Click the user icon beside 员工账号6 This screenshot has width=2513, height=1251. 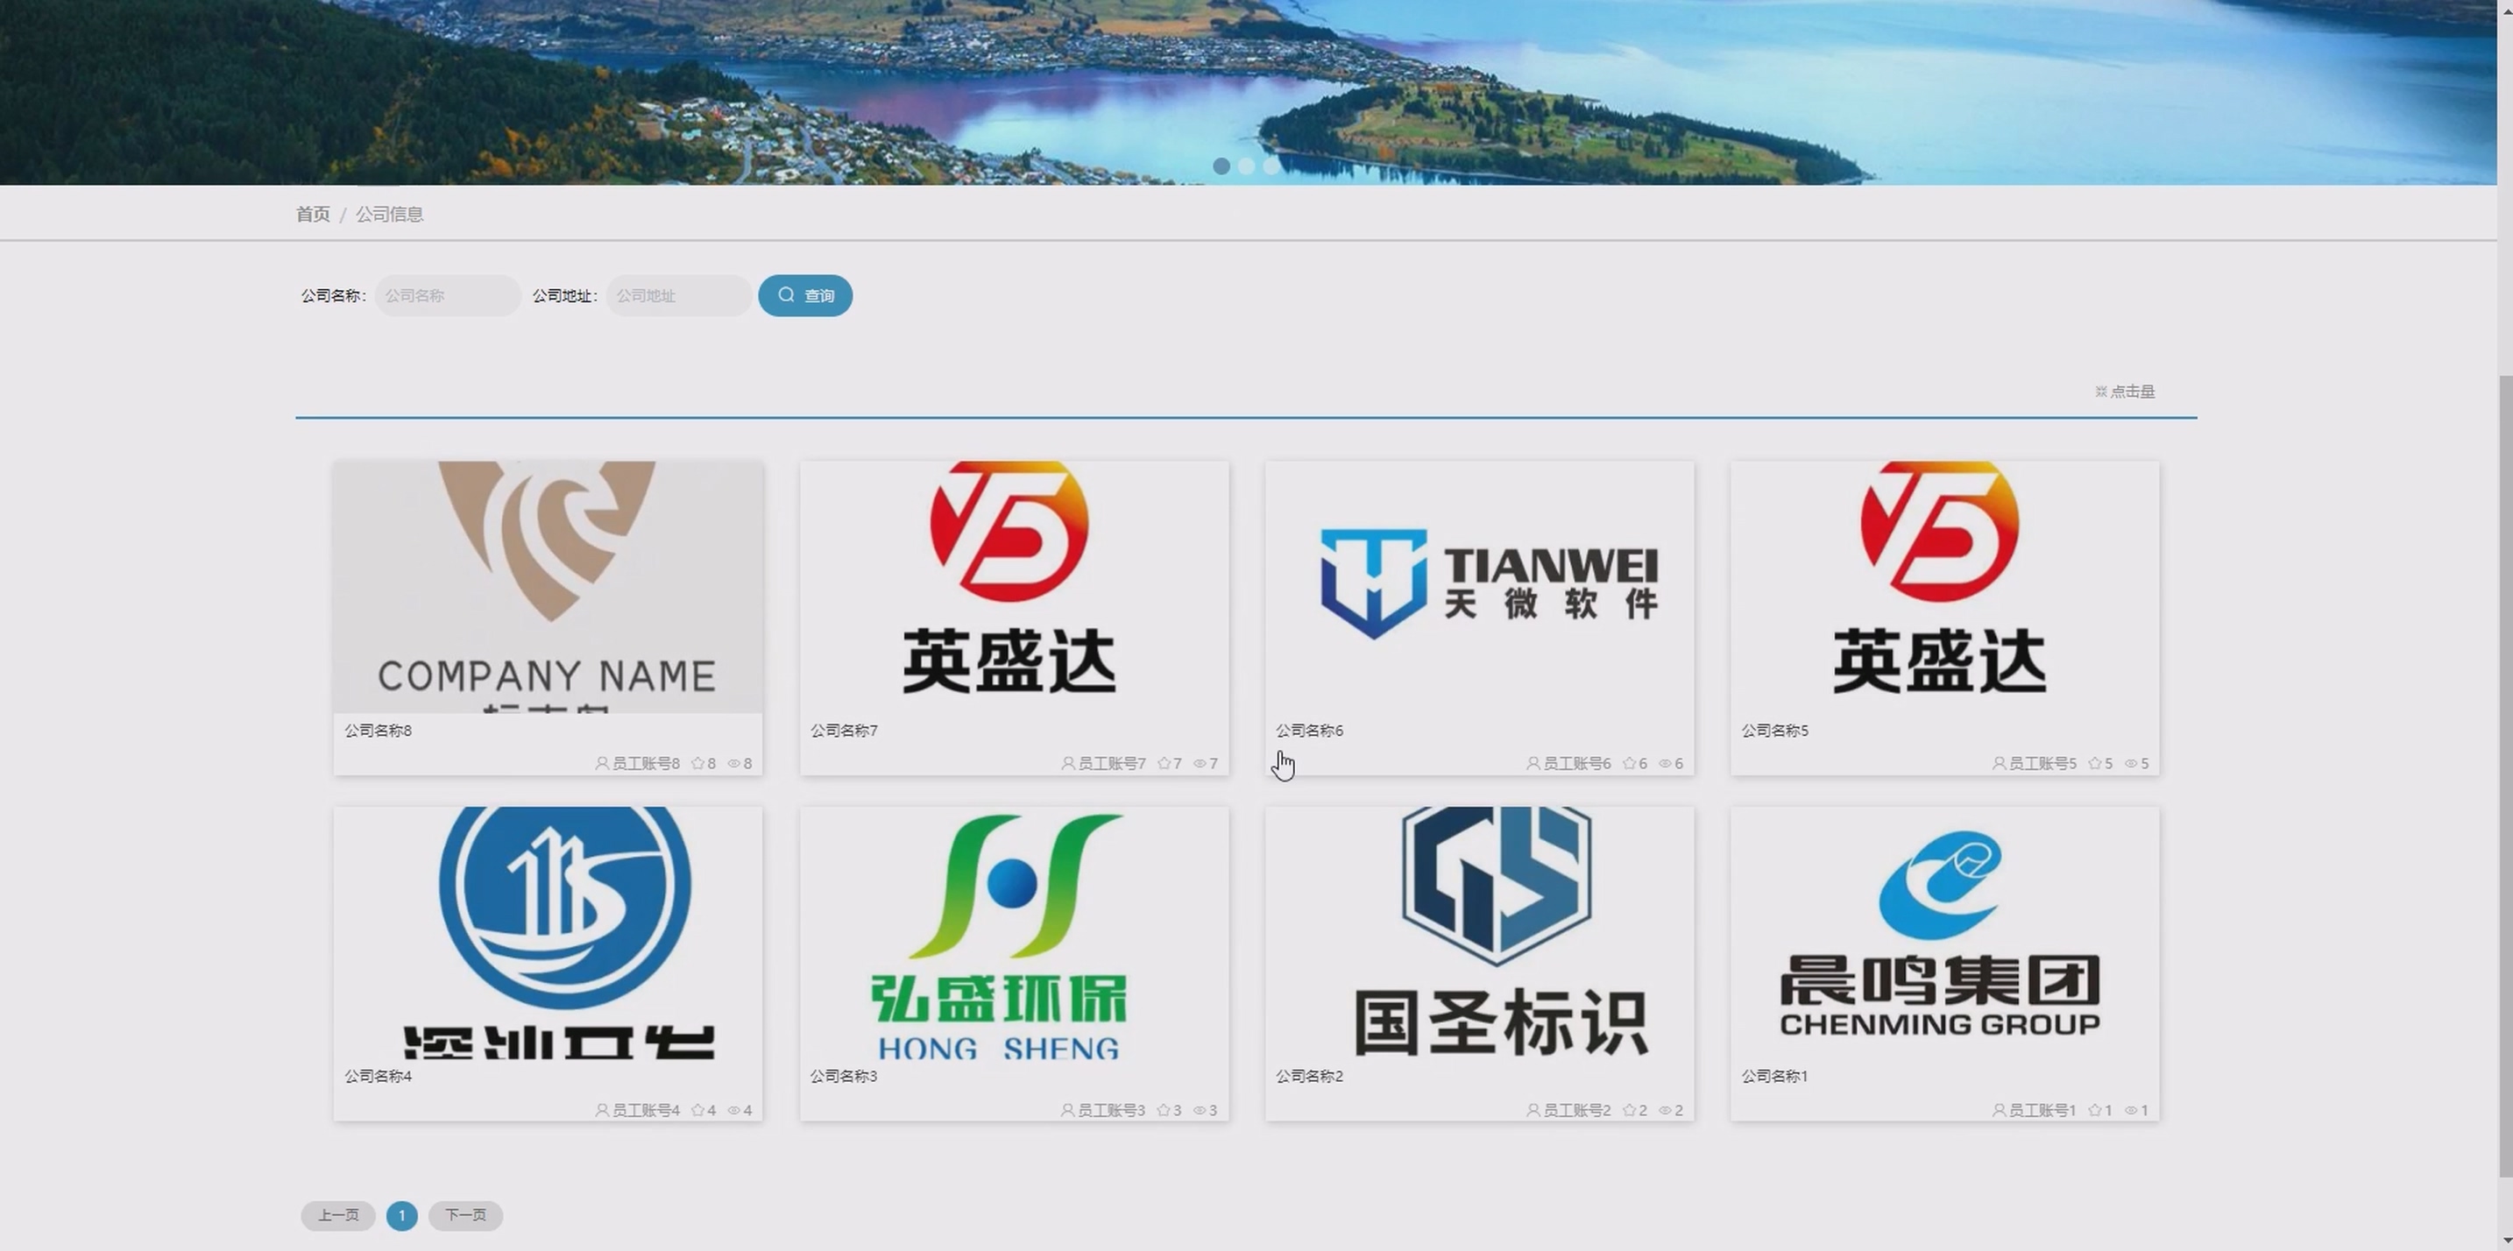pos(1533,763)
